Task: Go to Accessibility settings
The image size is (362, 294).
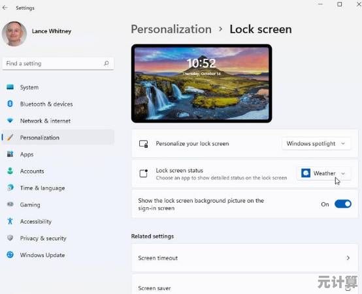Action: (58, 221)
